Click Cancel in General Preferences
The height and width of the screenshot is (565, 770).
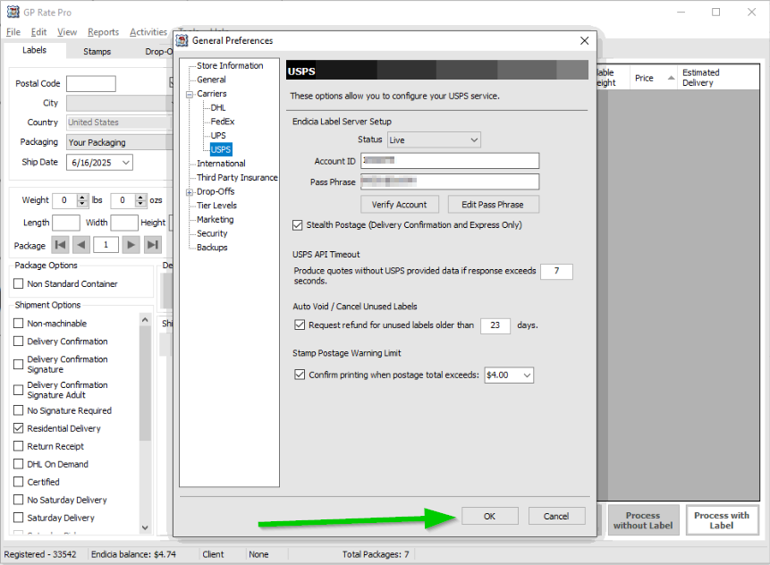pyautogui.click(x=556, y=516)
